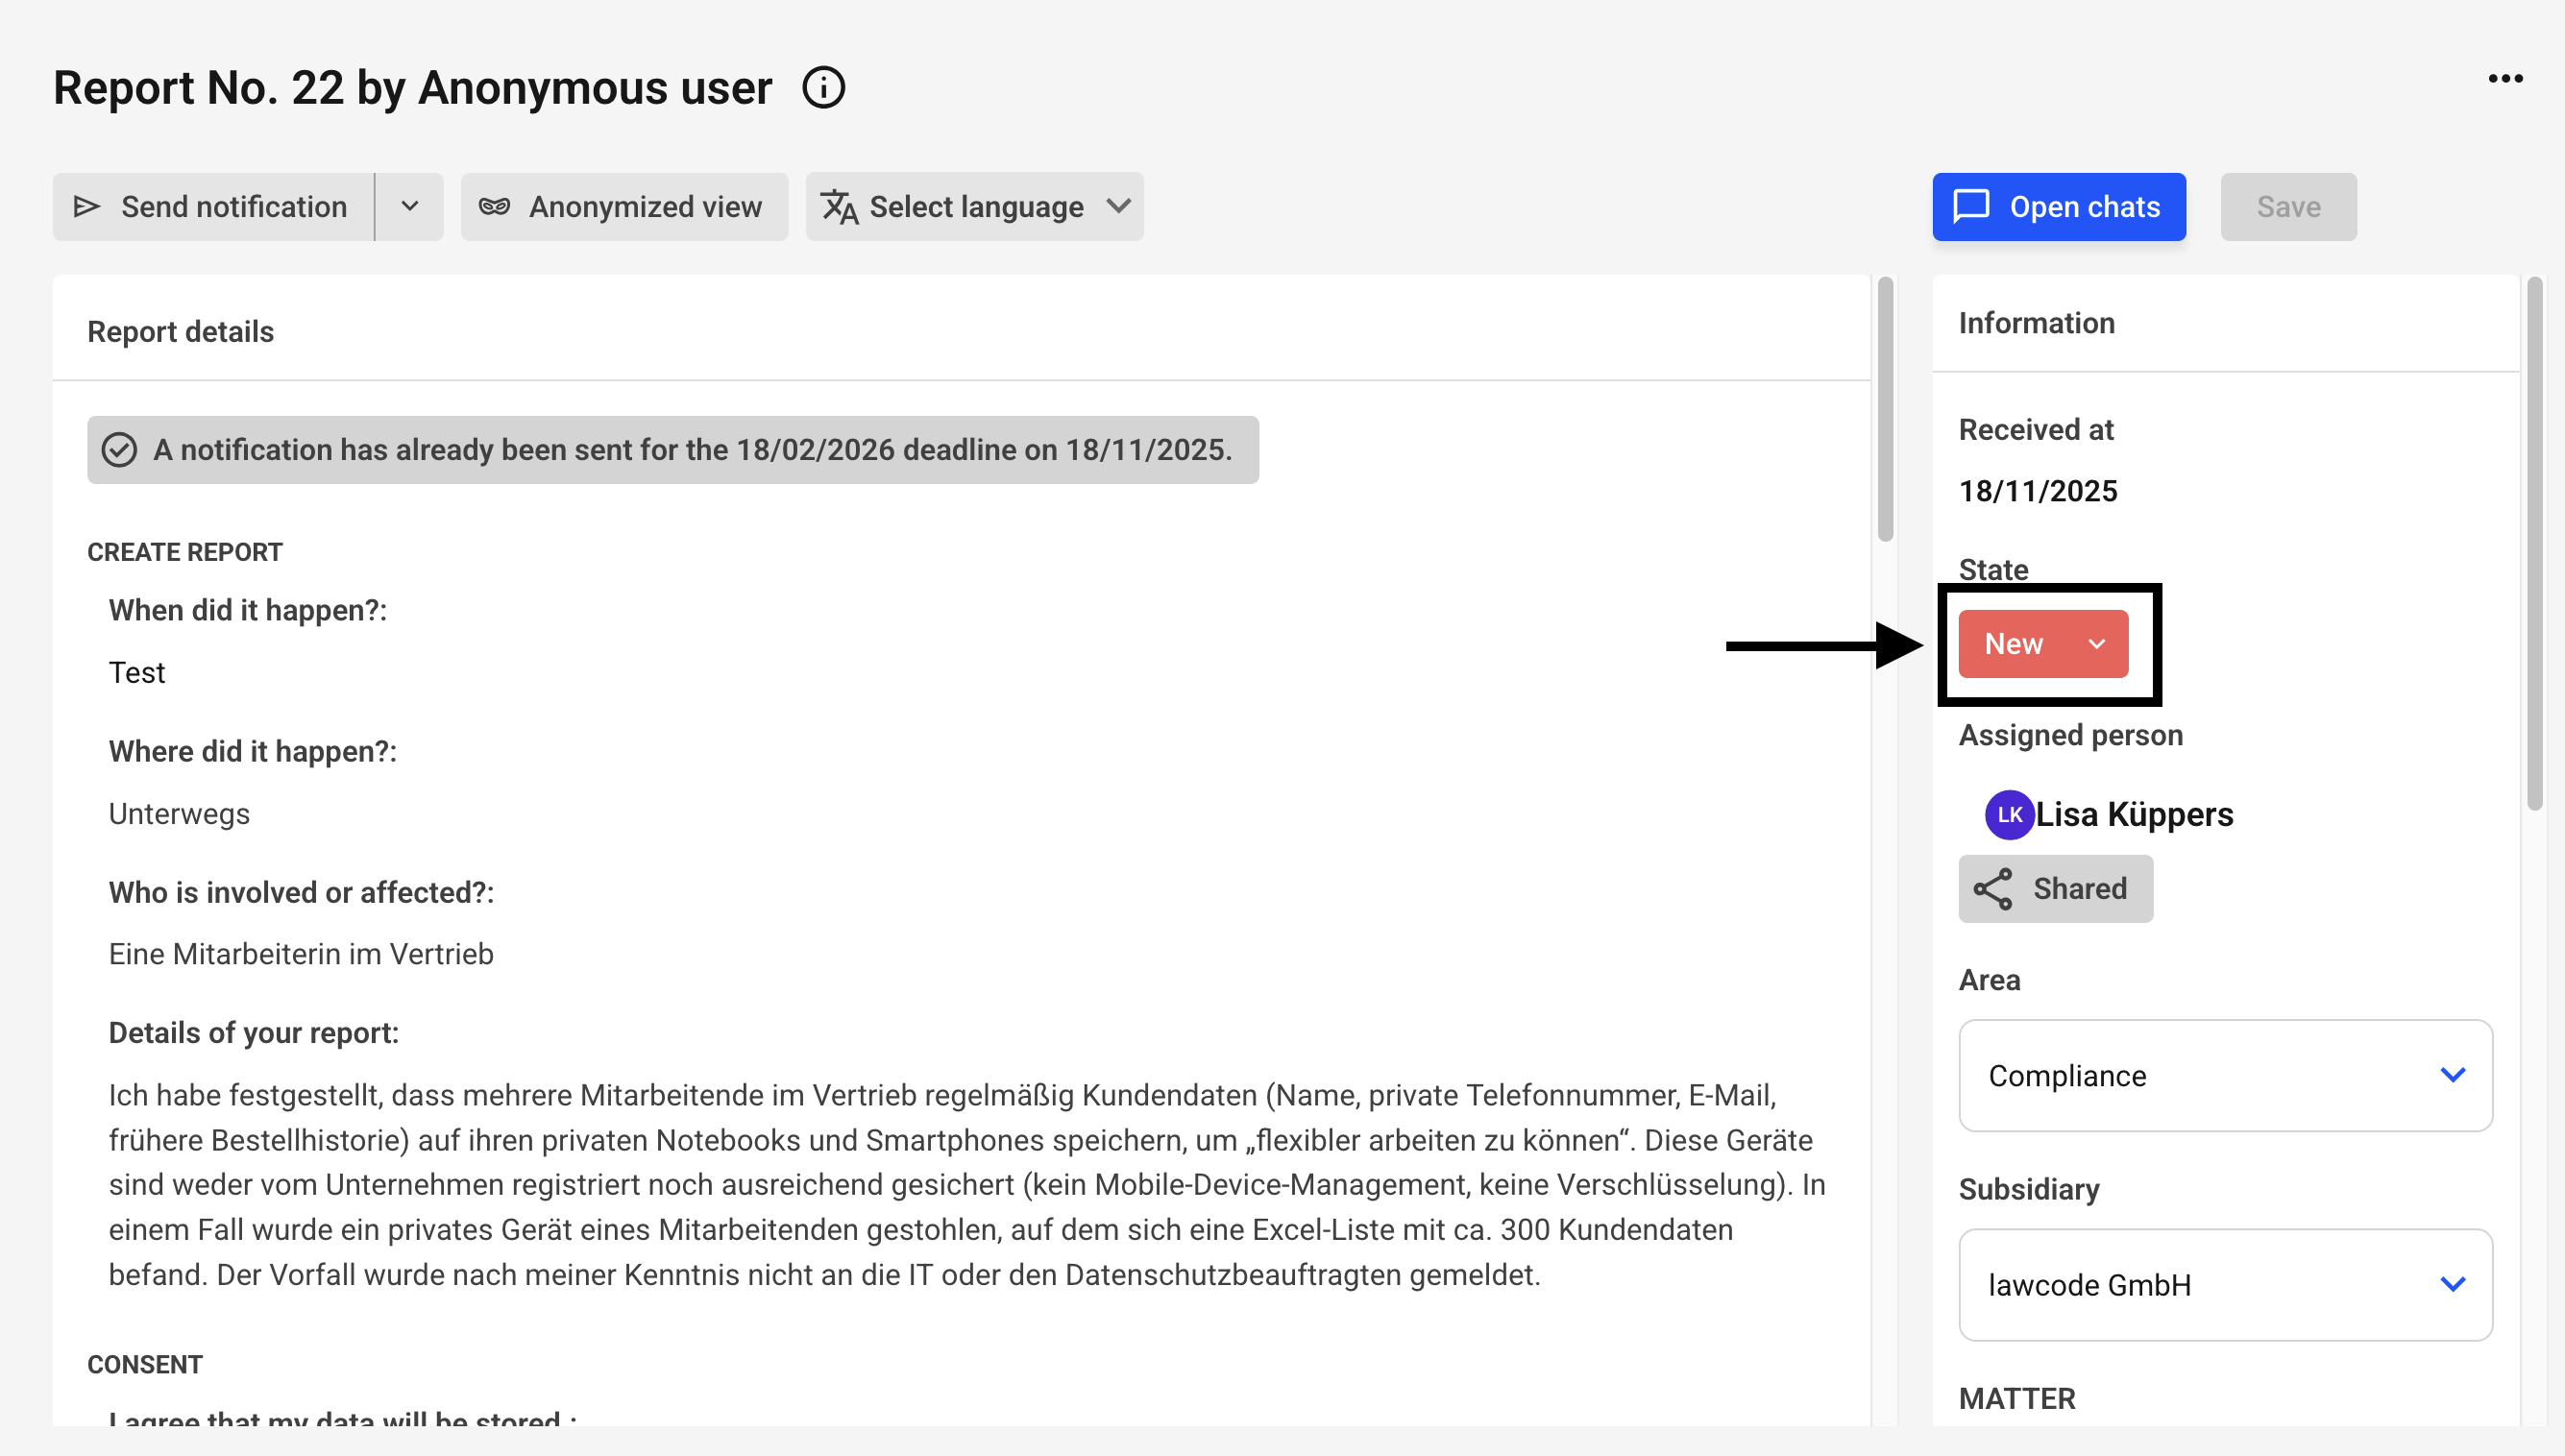Click the mask icon for Anonymized view
The width and height of the screenshot is (2565, 1456).
point(494,207)
